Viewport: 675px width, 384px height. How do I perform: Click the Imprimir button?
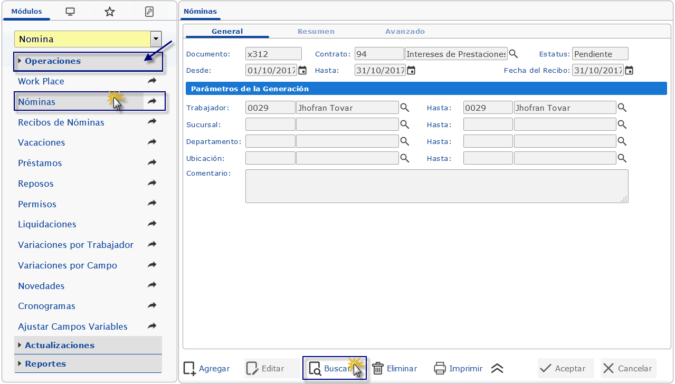coord(458,369)
